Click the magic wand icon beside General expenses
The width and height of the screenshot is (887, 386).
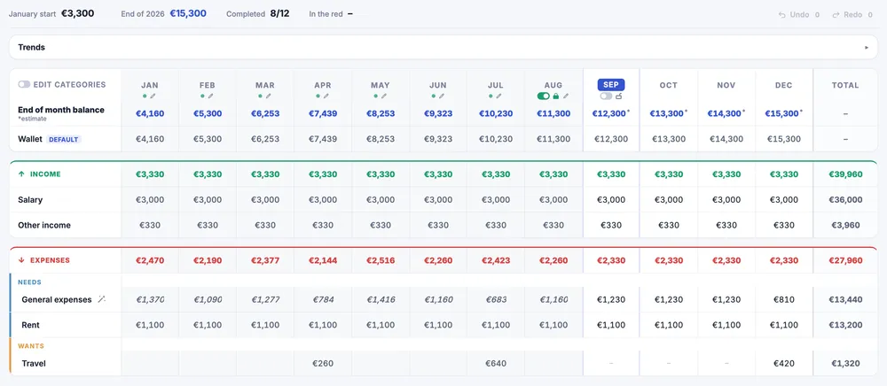102,299
